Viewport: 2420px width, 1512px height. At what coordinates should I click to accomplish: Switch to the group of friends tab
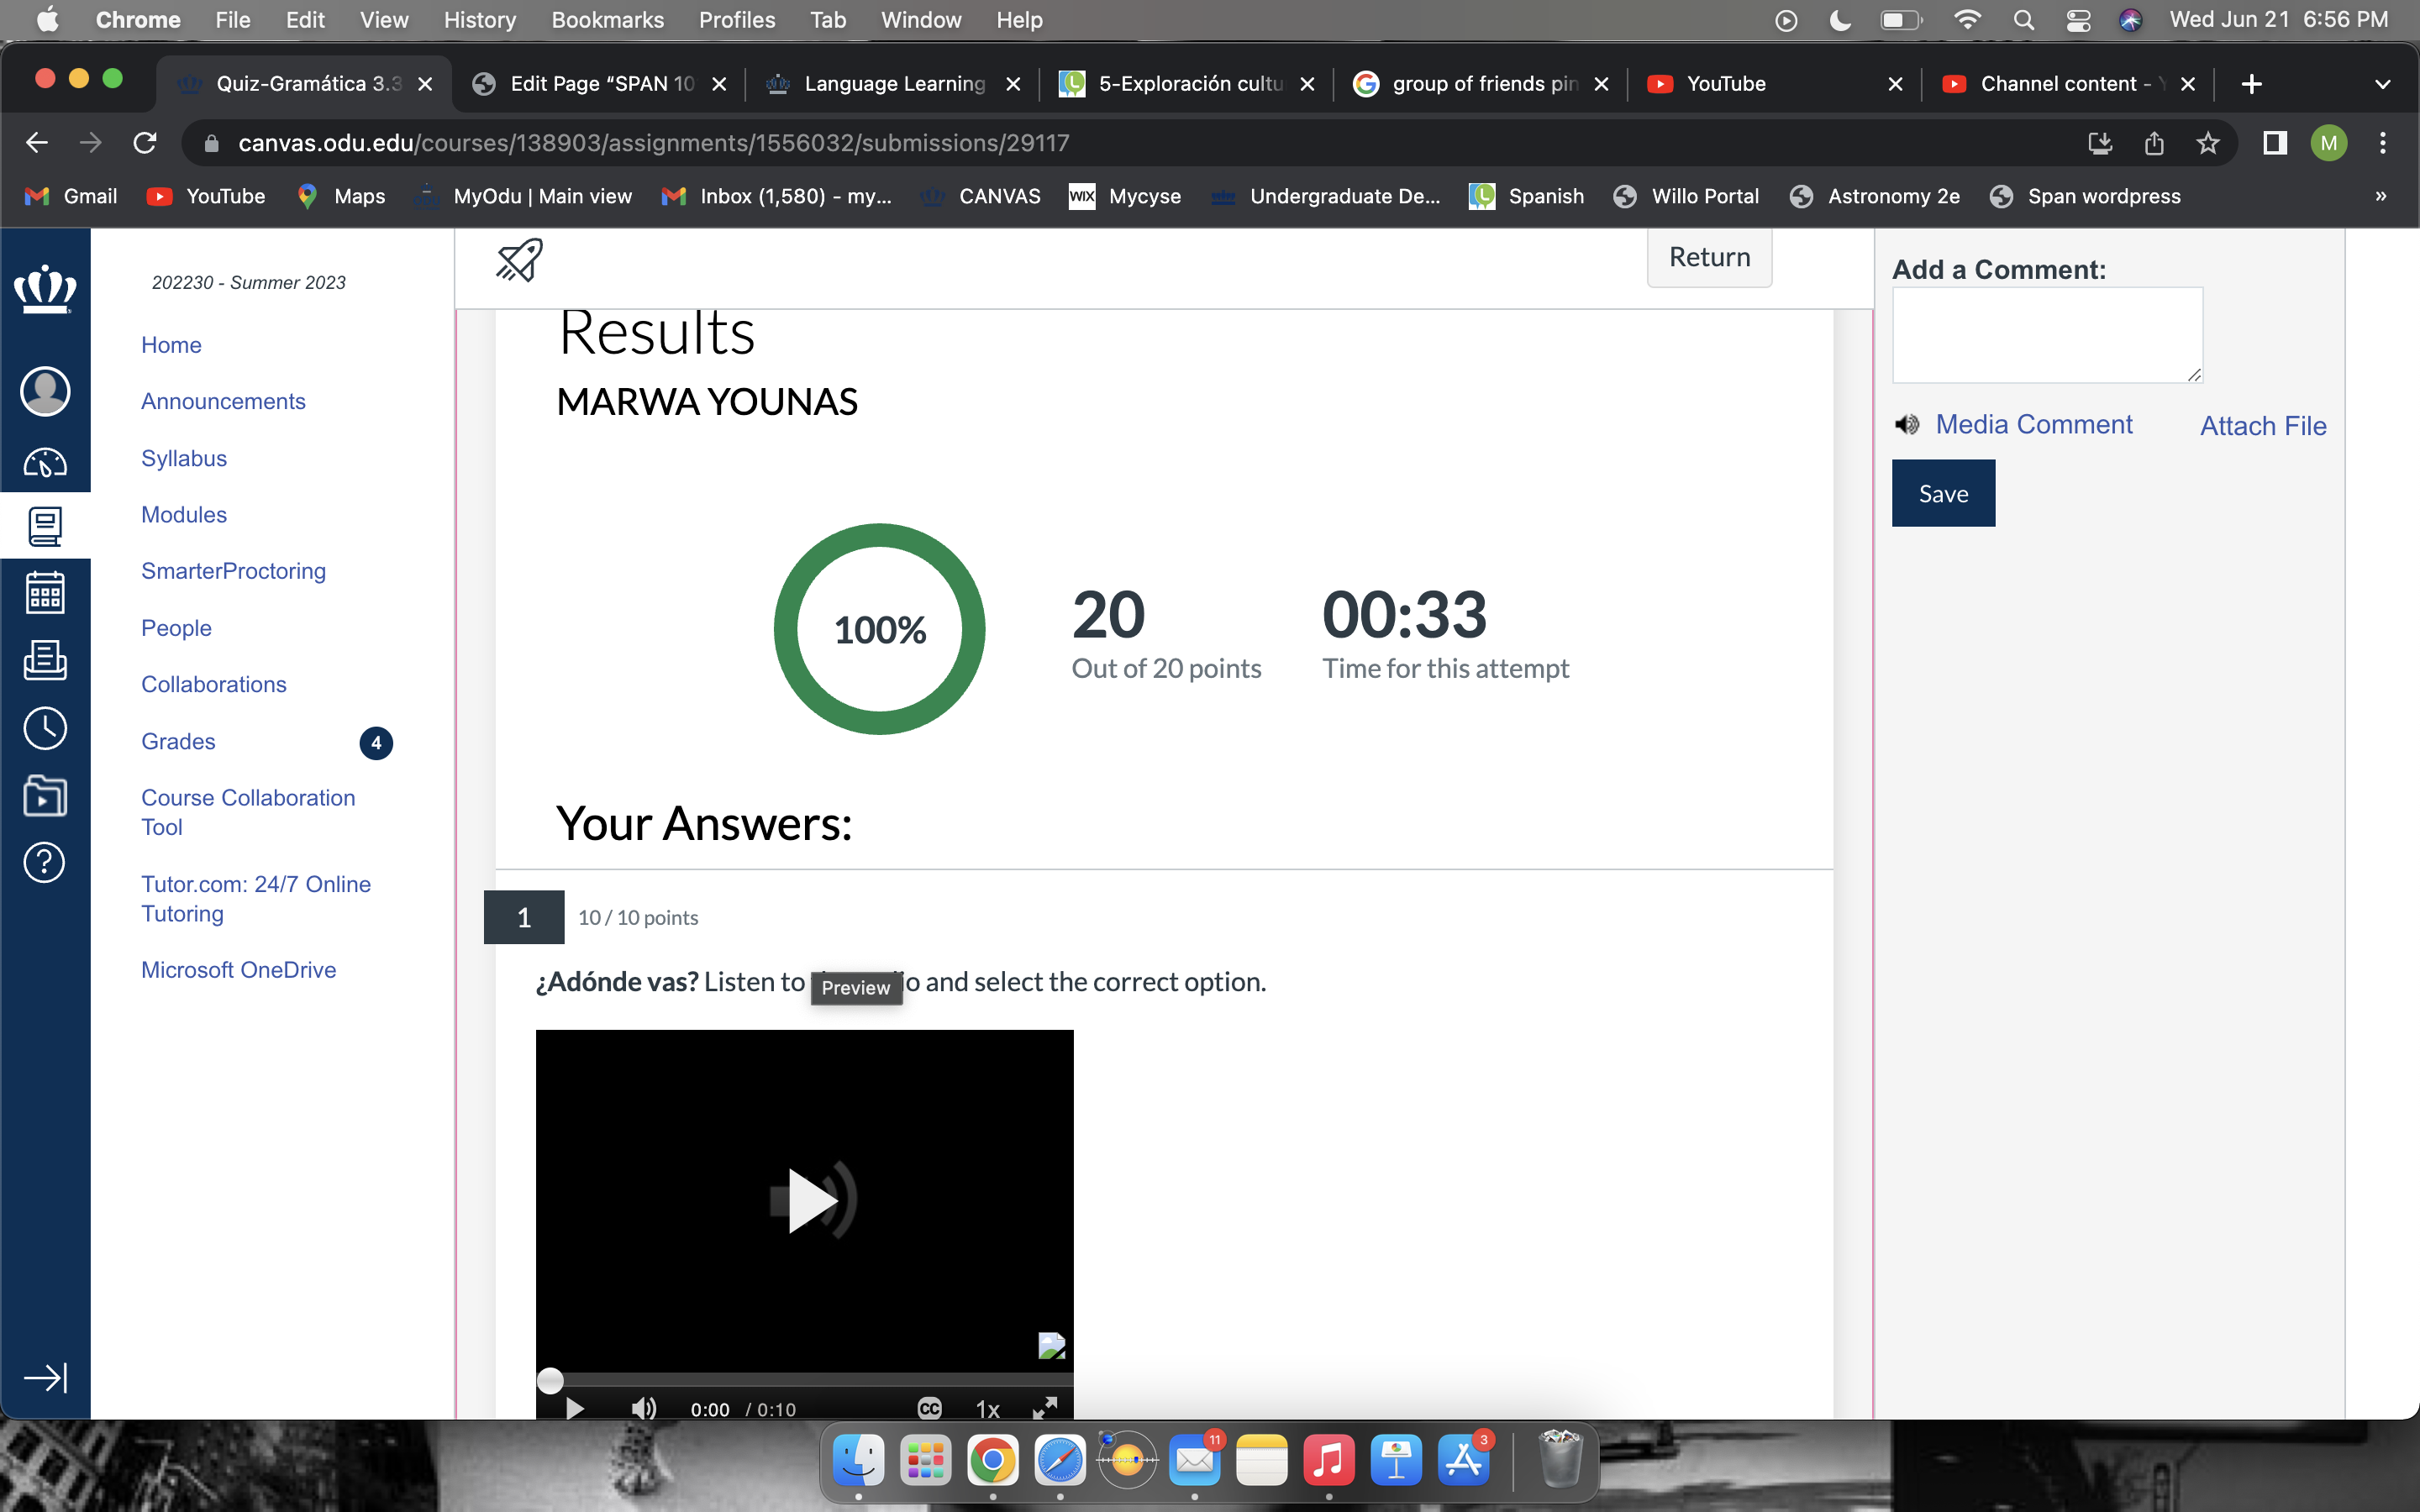pos(1483,84)
